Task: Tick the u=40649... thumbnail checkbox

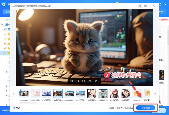Action: (66, 91)
